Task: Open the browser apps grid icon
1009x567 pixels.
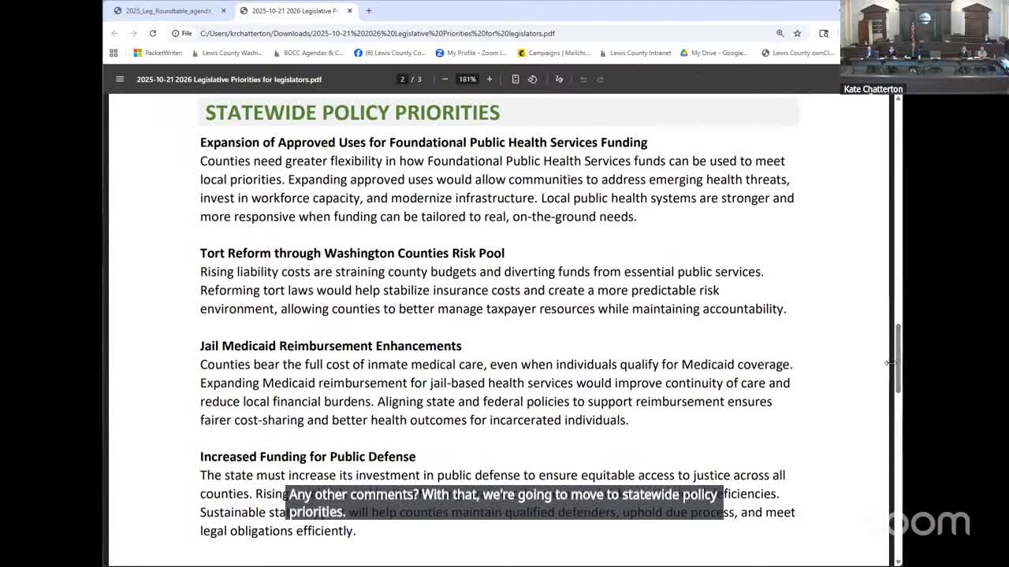Action: coord(114,53)
